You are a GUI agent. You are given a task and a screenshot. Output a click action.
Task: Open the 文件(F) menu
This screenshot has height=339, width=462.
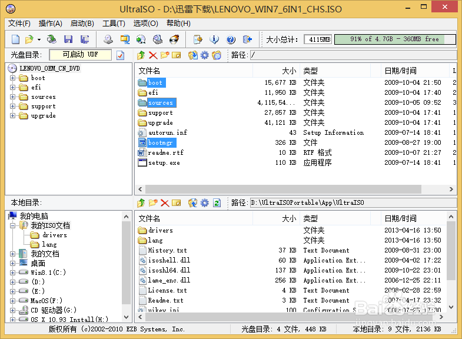pos(19,24)
